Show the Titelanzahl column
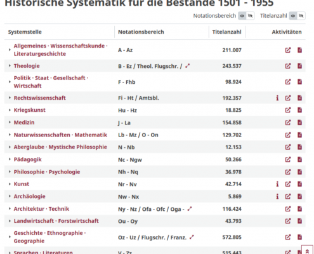314x254 pixels. [293, 16]
